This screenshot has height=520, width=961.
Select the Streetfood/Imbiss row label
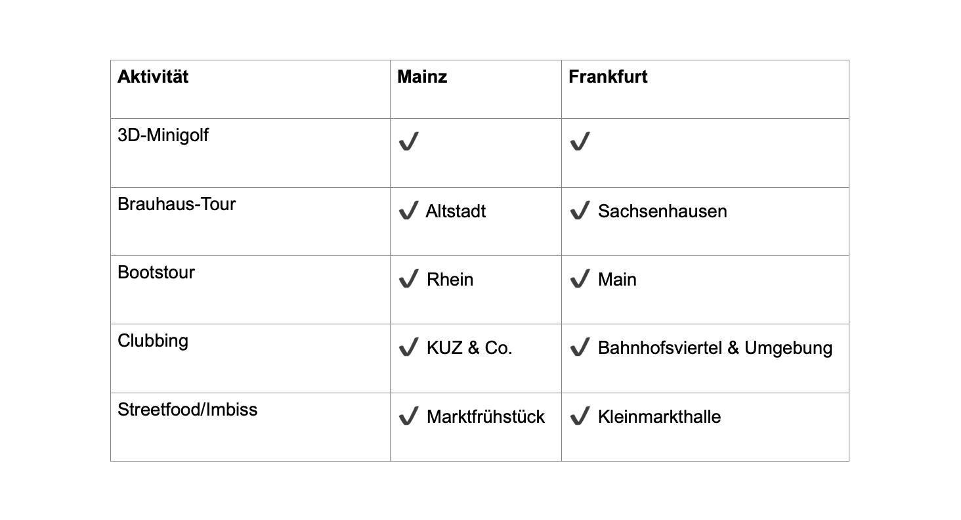pos(187,410)
